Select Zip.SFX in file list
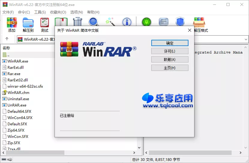The image size is (249, 163). [x=14, y=143]
